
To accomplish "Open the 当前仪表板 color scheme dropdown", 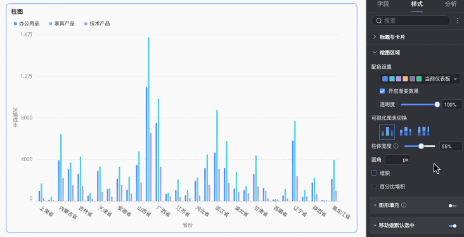I will pos(420,79).
